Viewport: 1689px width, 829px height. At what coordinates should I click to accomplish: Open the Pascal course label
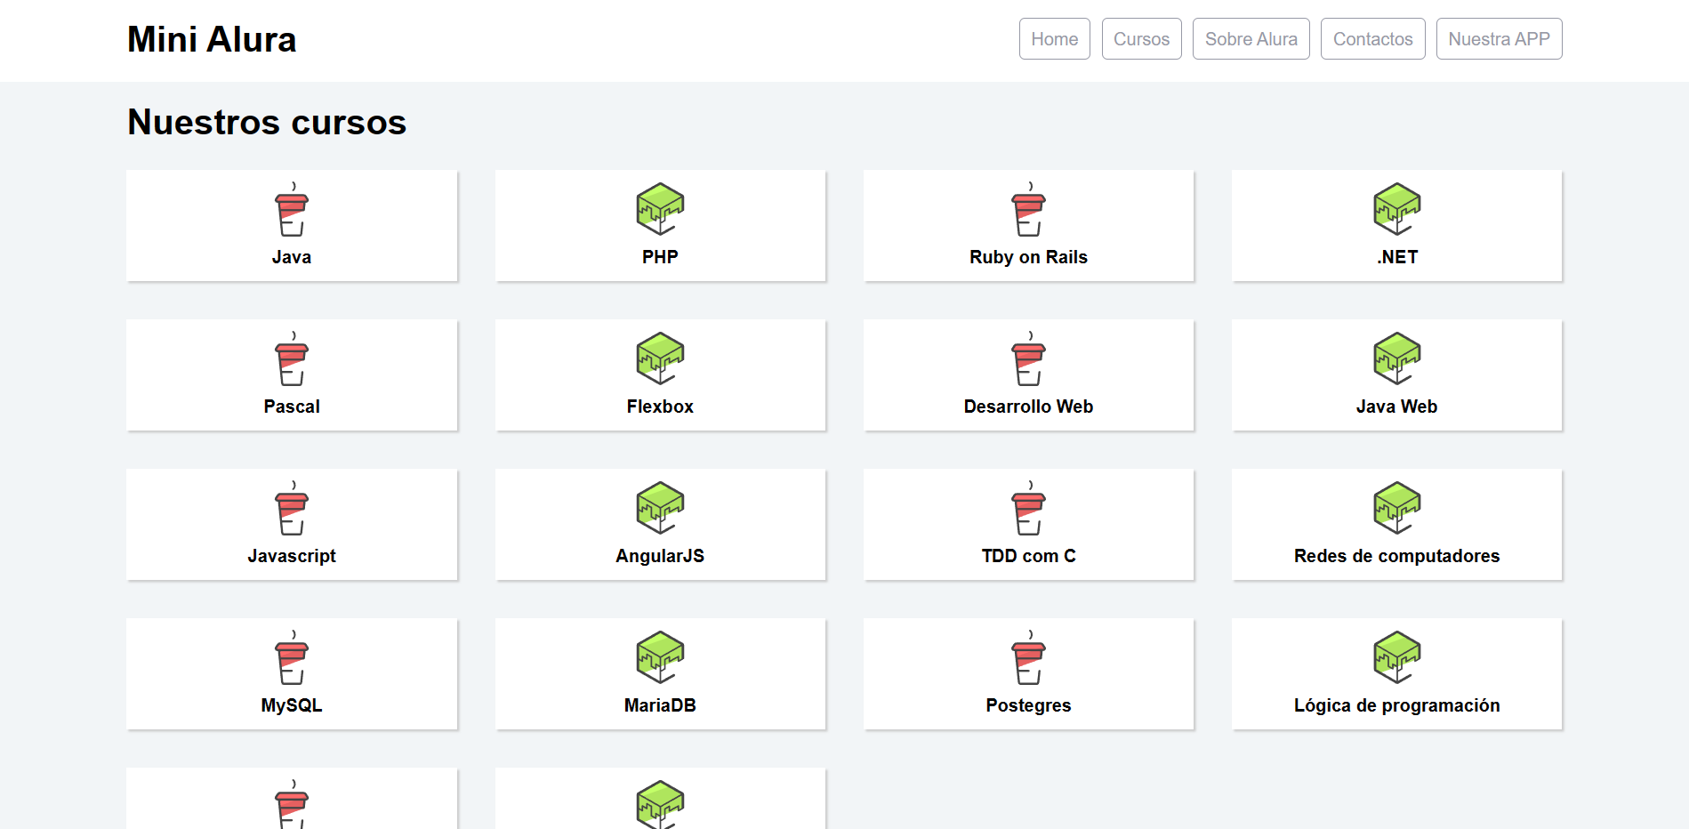coord(292,406)
